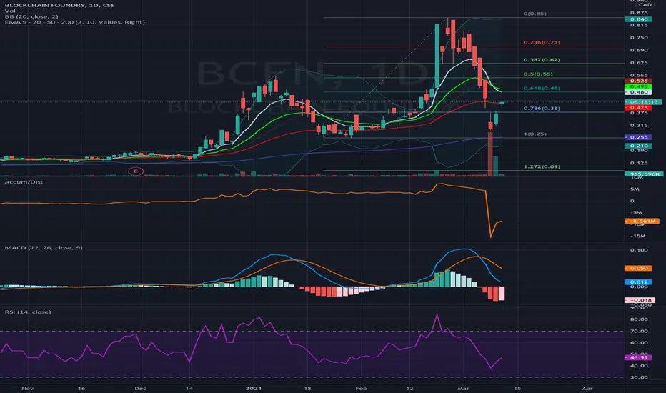The image size is (666, 393).
Task: Select the 0.618(0.48) retracement label
Action: click(542, 89)
